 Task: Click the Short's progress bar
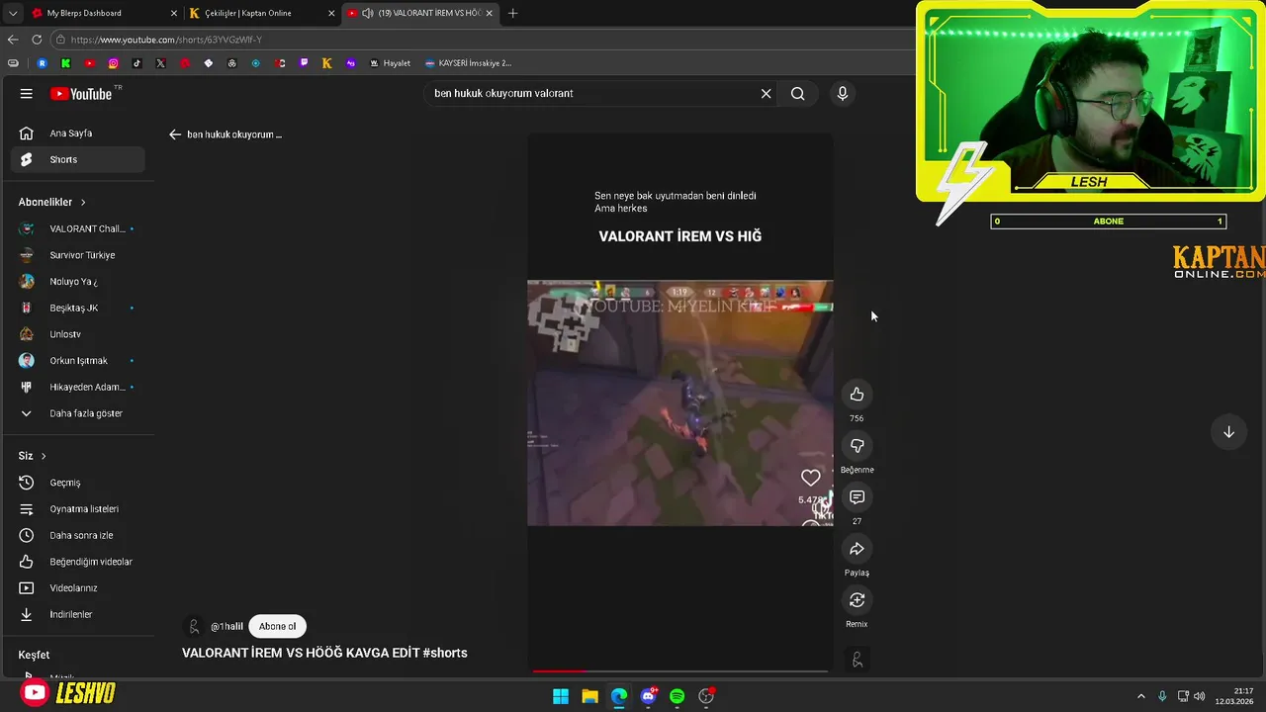(x=679, y=671)
